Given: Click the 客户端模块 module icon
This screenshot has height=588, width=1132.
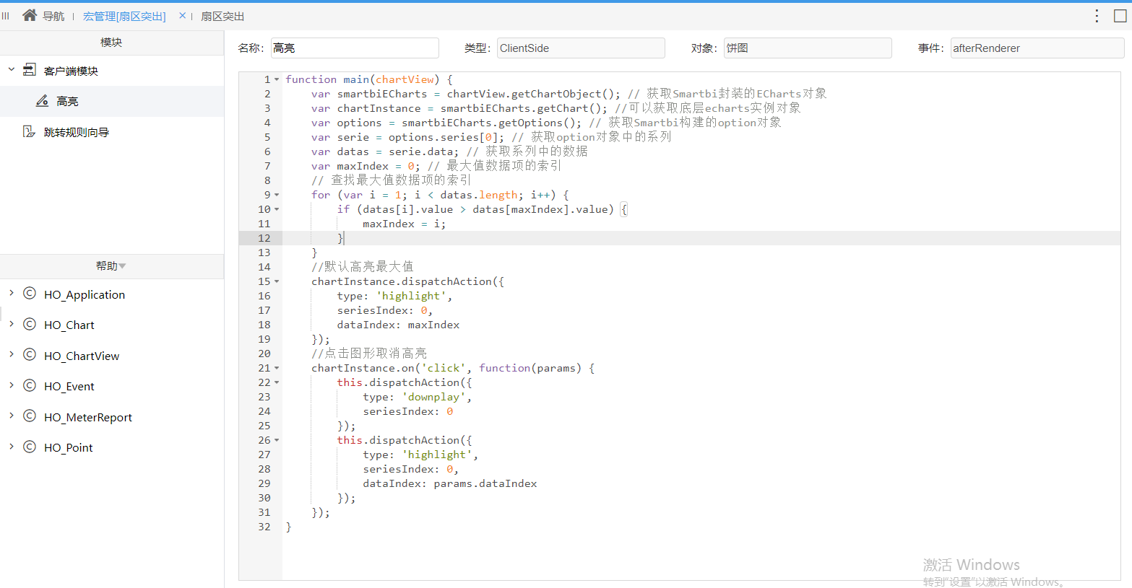Looking at the screenshot, I should pyautogui.click(x=30, y=70).
